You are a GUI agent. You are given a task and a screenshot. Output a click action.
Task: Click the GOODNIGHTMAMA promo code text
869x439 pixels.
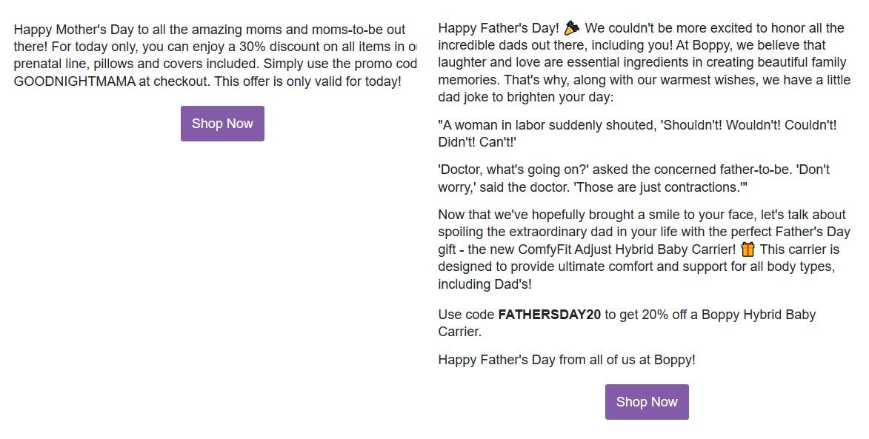click(74, 81)
